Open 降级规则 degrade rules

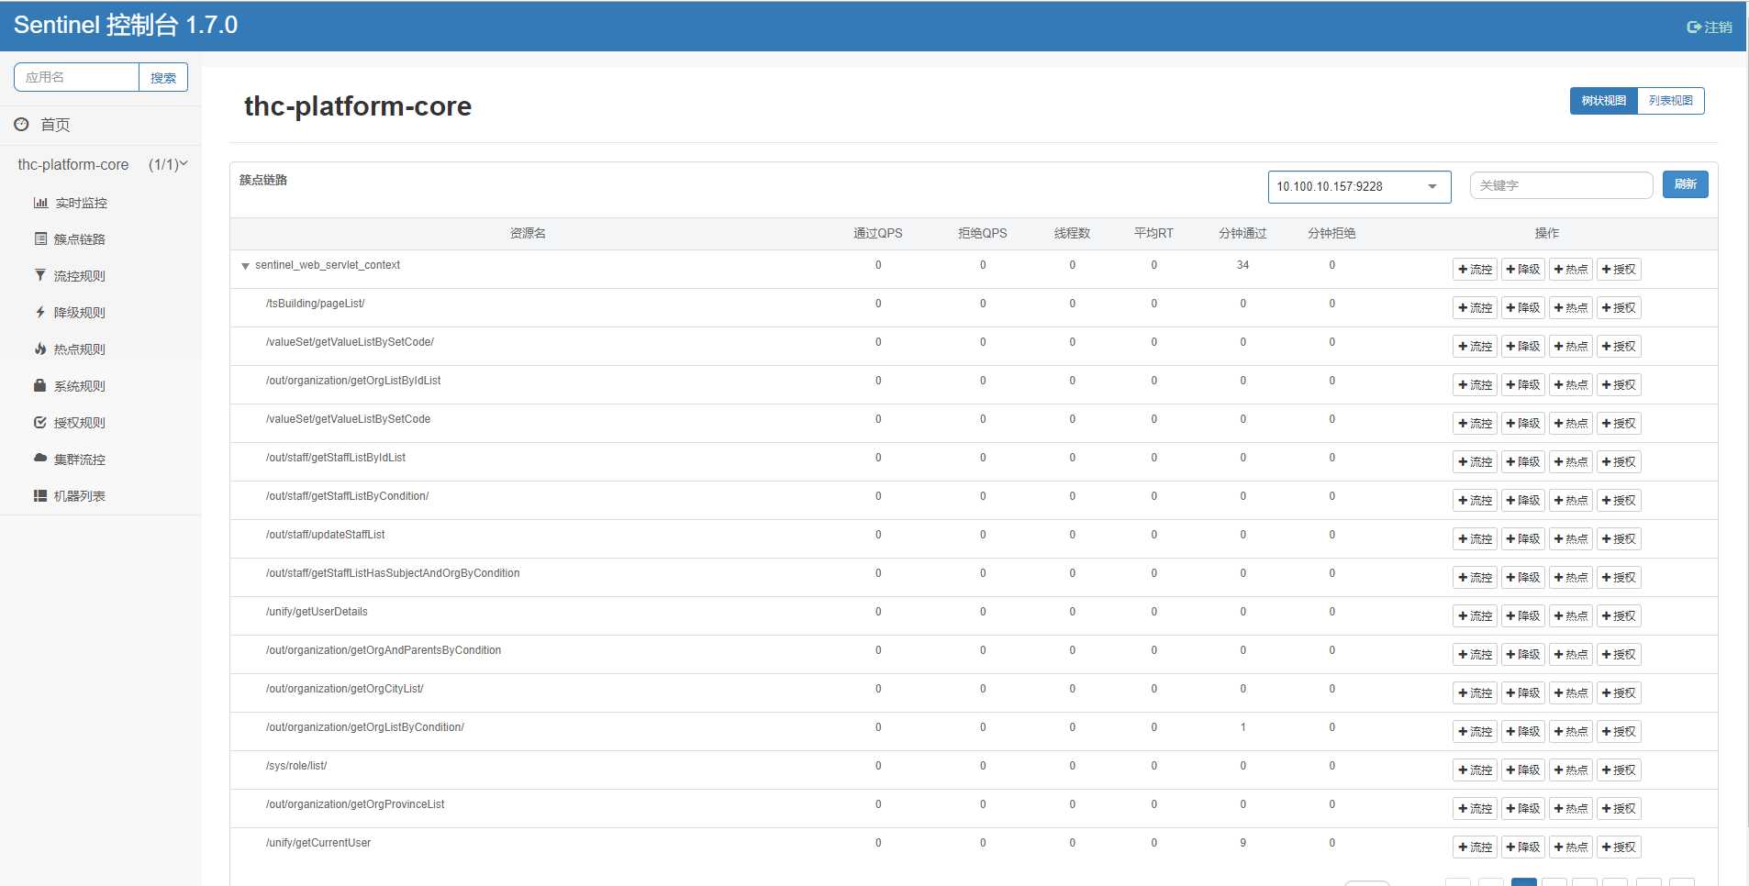tap(70, 313)
